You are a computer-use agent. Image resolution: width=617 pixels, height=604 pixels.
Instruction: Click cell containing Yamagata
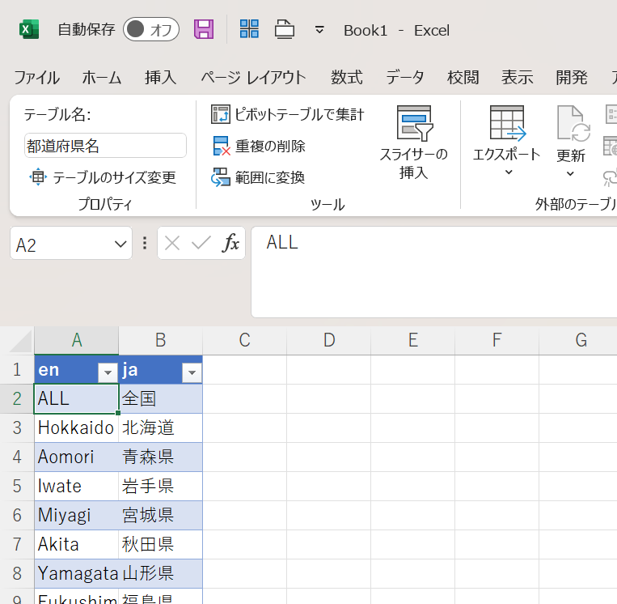[x=76, y=574]
